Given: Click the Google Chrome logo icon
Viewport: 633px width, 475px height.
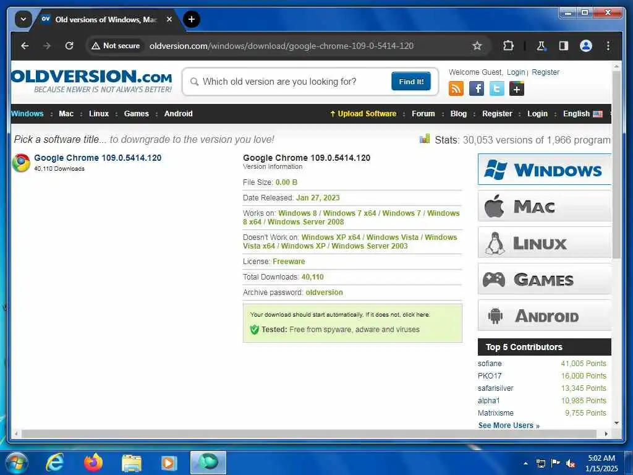Looking at the screenshot, I should 21,163.
